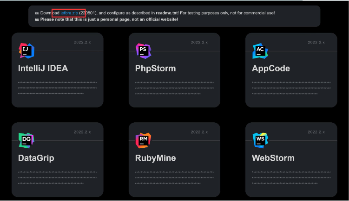Click the 2022.2.x version on PhpStorm card
This screenshot has width=349, height=201.
click(x=199, y=42)
